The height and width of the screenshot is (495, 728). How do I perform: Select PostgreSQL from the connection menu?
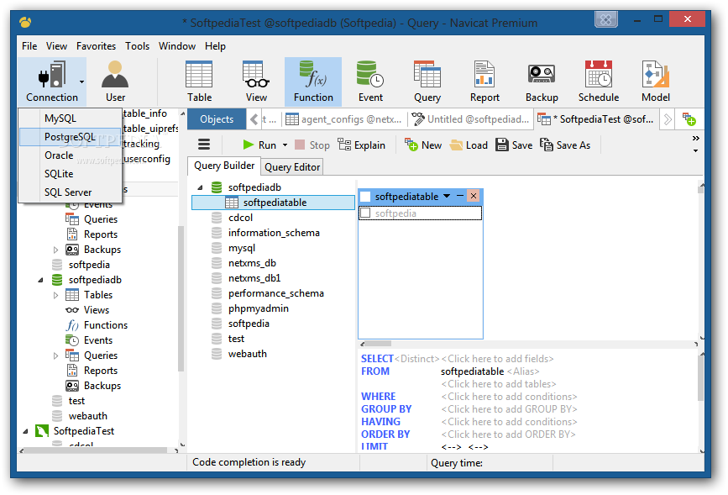click(70, 137)
